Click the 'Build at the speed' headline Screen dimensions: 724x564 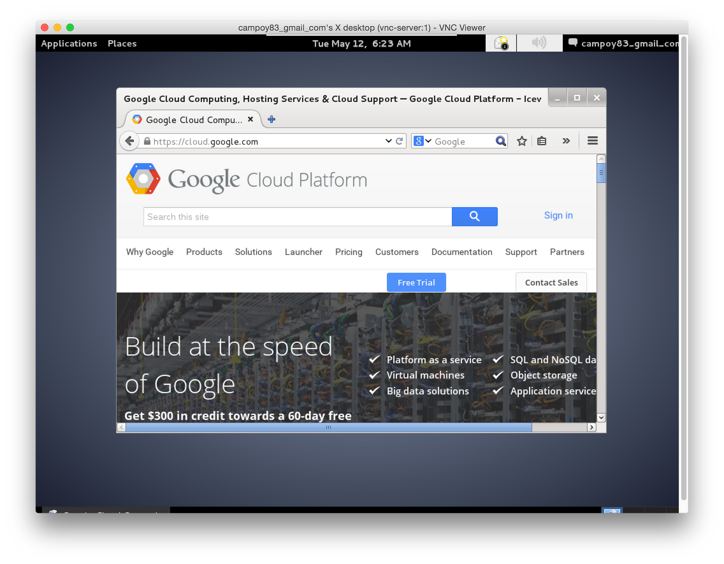(x=229, y=347)
